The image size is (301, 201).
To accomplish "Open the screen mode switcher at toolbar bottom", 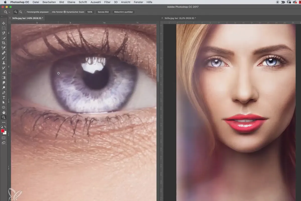I will (x=4, y=143).
